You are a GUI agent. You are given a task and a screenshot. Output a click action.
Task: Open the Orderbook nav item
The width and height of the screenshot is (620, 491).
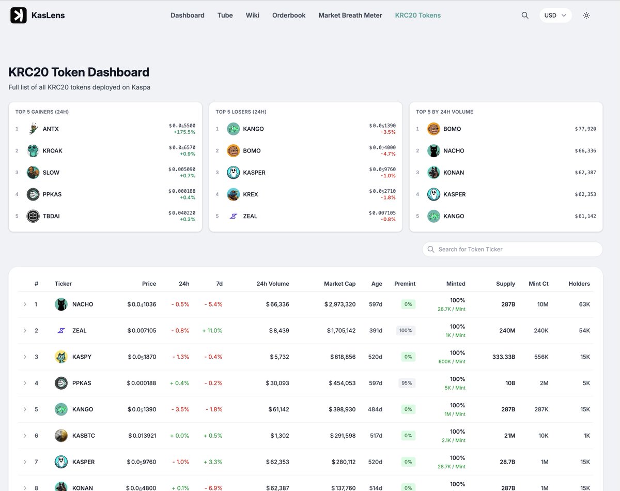289,16
